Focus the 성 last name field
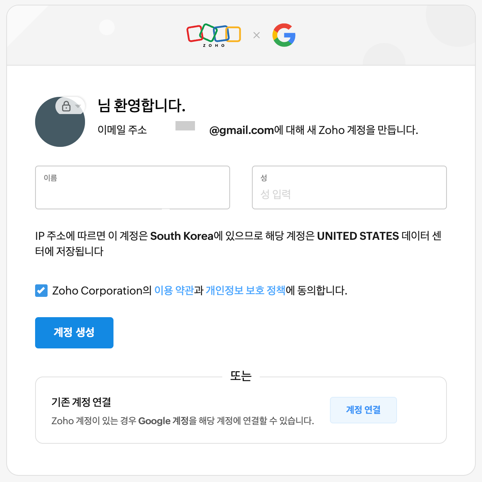 click(x=349, y=187)
